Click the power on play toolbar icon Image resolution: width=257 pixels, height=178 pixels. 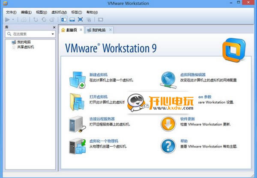tap(7, 20)
